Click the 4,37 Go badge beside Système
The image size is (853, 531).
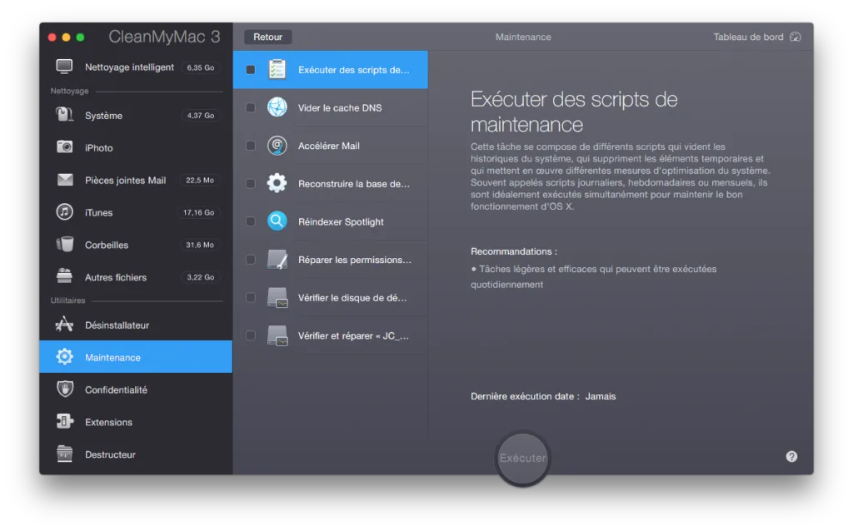click(x=200, y=115)
